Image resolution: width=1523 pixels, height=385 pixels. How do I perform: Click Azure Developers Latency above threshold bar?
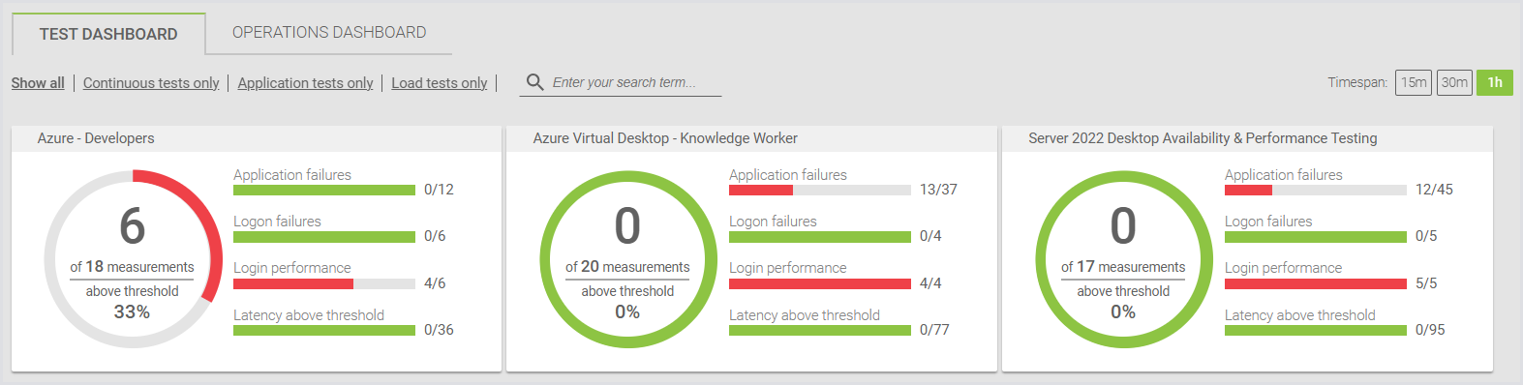tap(324, 331)
